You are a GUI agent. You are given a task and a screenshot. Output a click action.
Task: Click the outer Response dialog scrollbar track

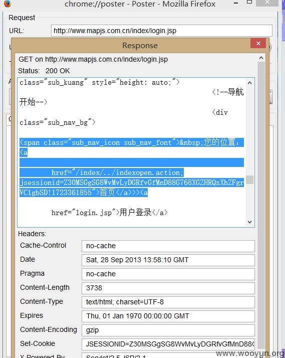click(261, 206)
